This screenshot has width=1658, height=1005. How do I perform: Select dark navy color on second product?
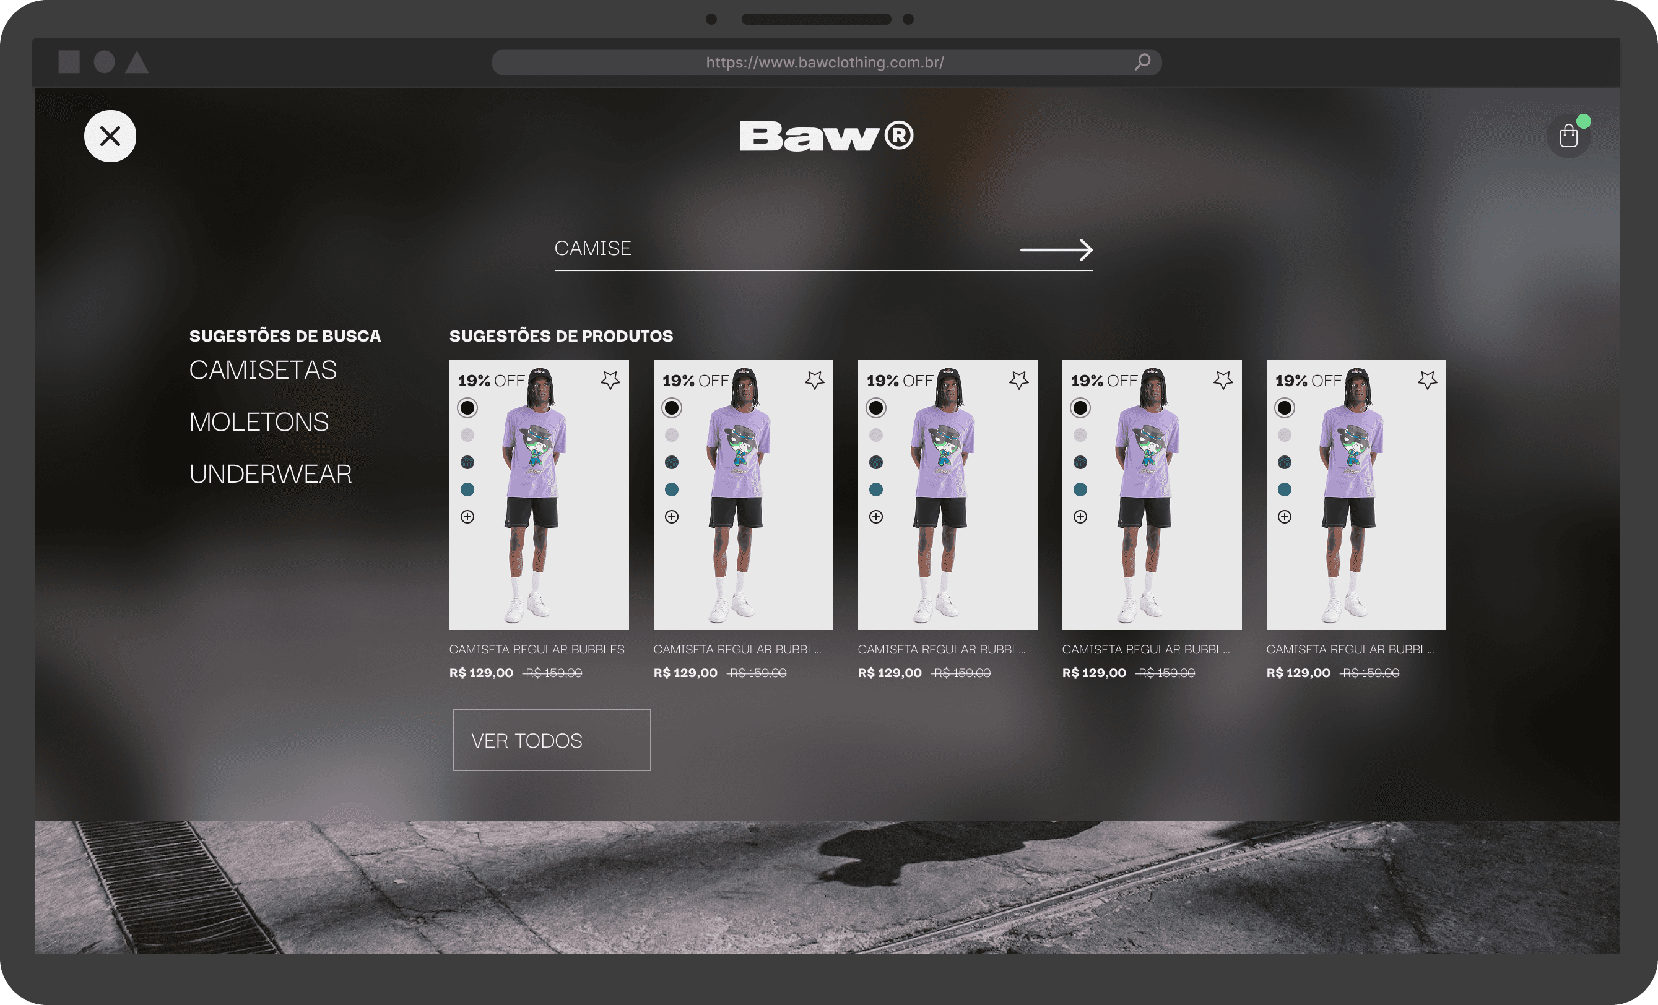tap(672, 462)
